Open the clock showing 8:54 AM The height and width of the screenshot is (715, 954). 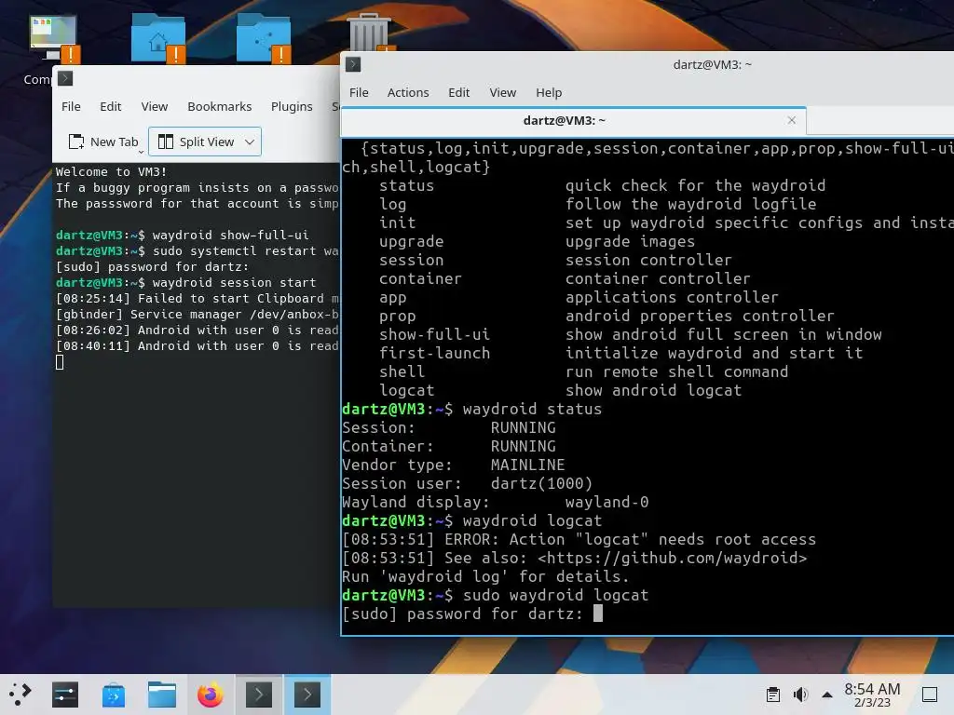(872, 695)
